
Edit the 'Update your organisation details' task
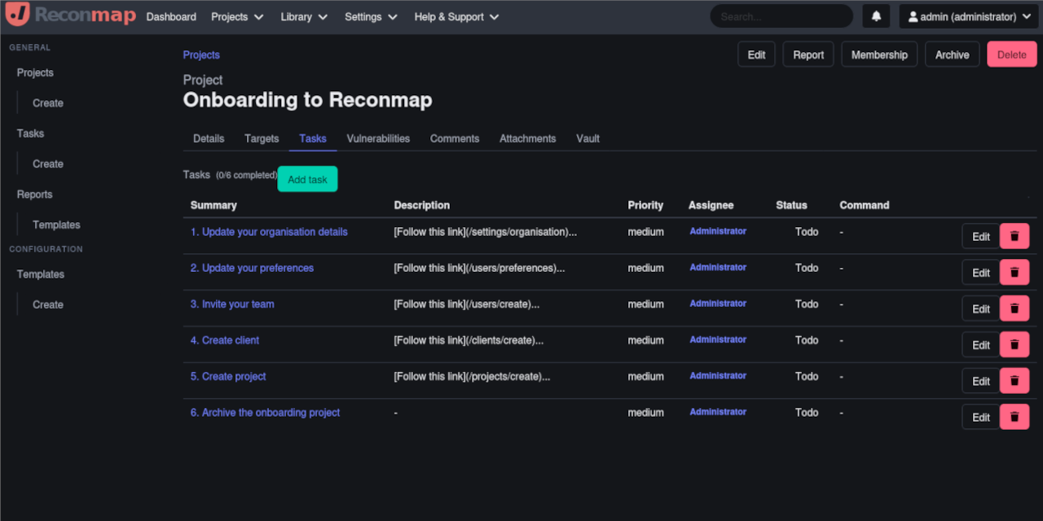click(x=981, y=237)
